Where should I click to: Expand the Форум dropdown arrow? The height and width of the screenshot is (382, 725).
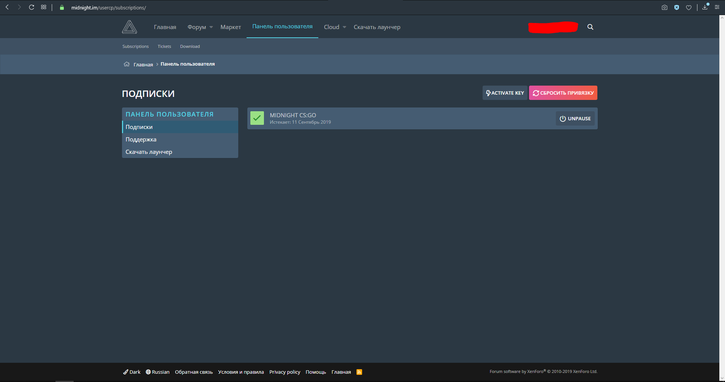coord(211,27)
